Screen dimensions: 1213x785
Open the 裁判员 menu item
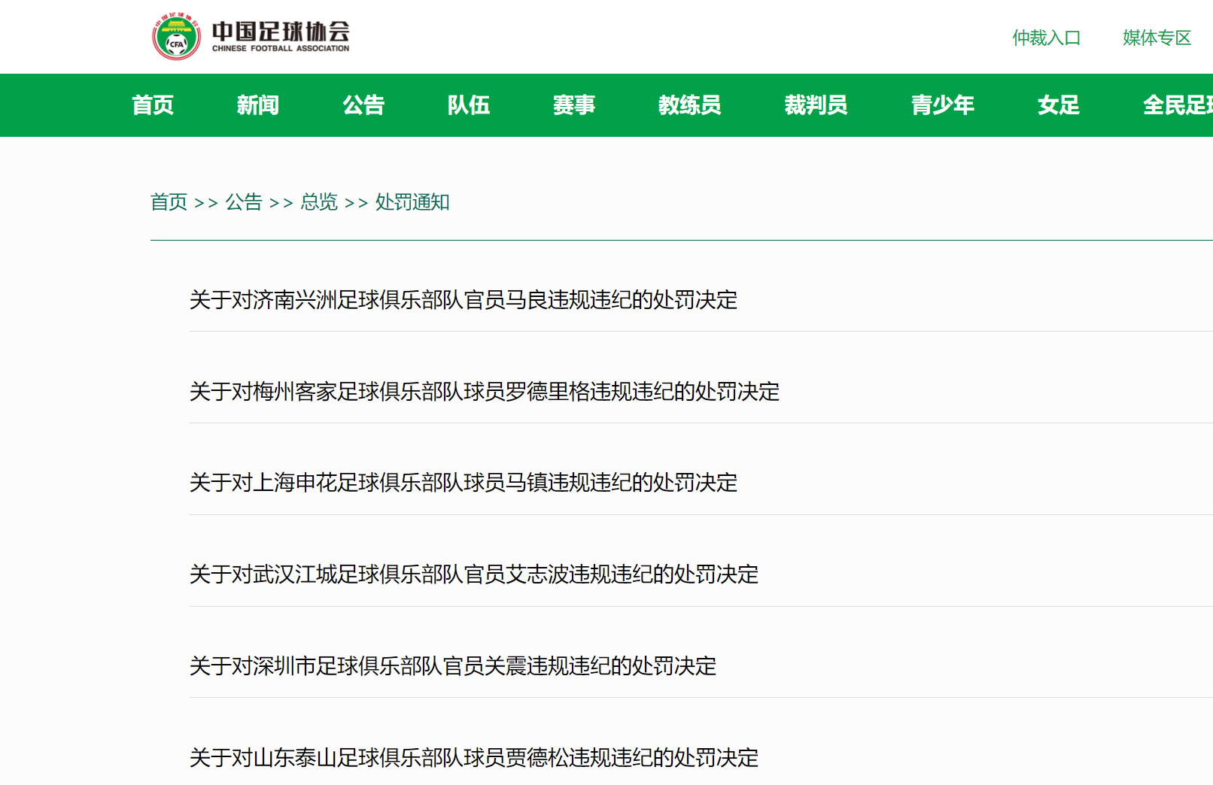tap(816, 105)
